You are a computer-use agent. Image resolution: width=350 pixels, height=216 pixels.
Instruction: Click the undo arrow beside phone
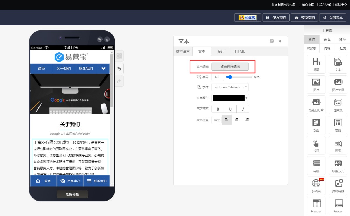(x=119, y=69)
